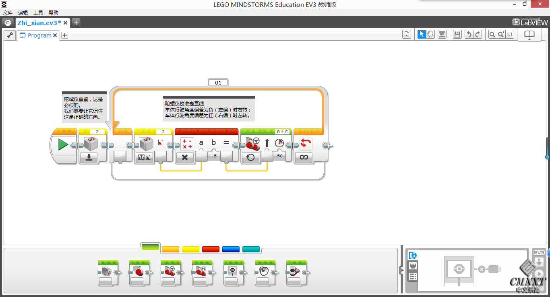Edit the Math block b value -5
The height and width of the screenshot is (297, 550).
[214, 156]
